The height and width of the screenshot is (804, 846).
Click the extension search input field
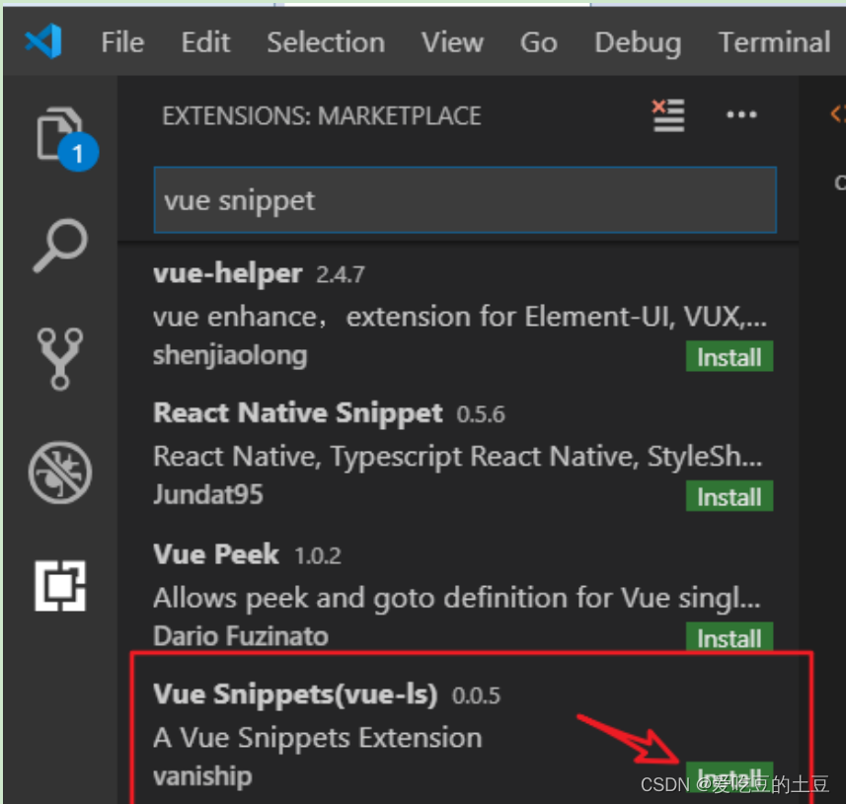[x=464, y=200]
